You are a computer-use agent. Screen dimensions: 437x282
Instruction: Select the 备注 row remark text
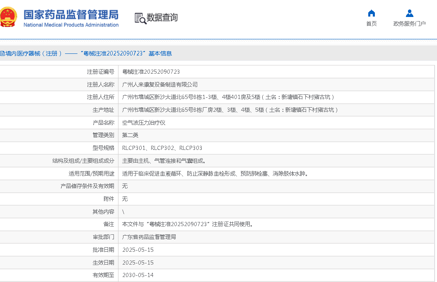pos(187,224)
